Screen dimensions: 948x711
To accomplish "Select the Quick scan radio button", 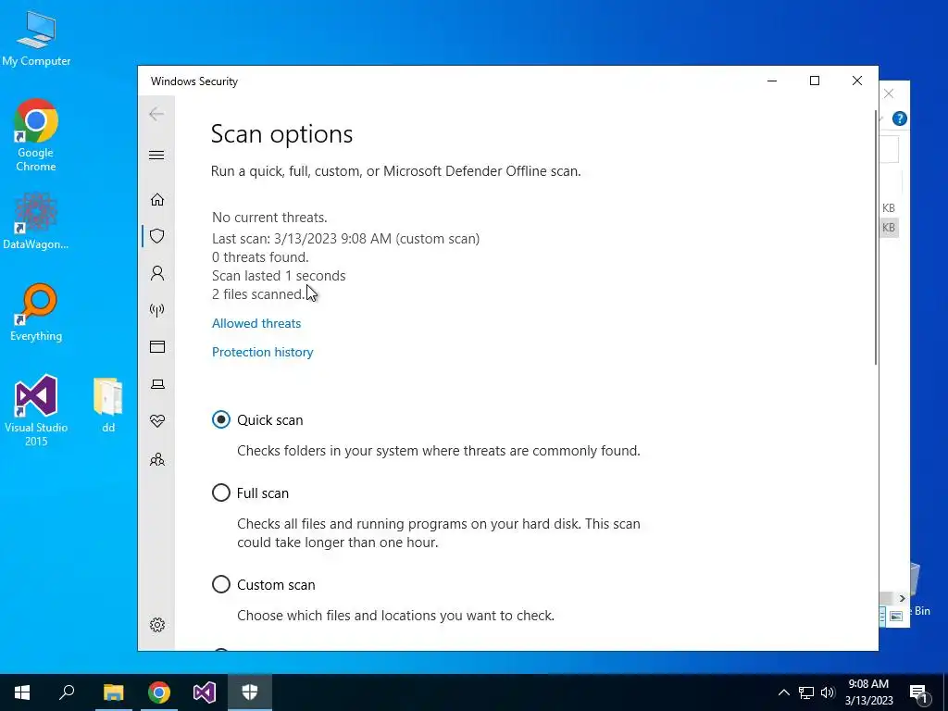I will (x=221, y=419).
